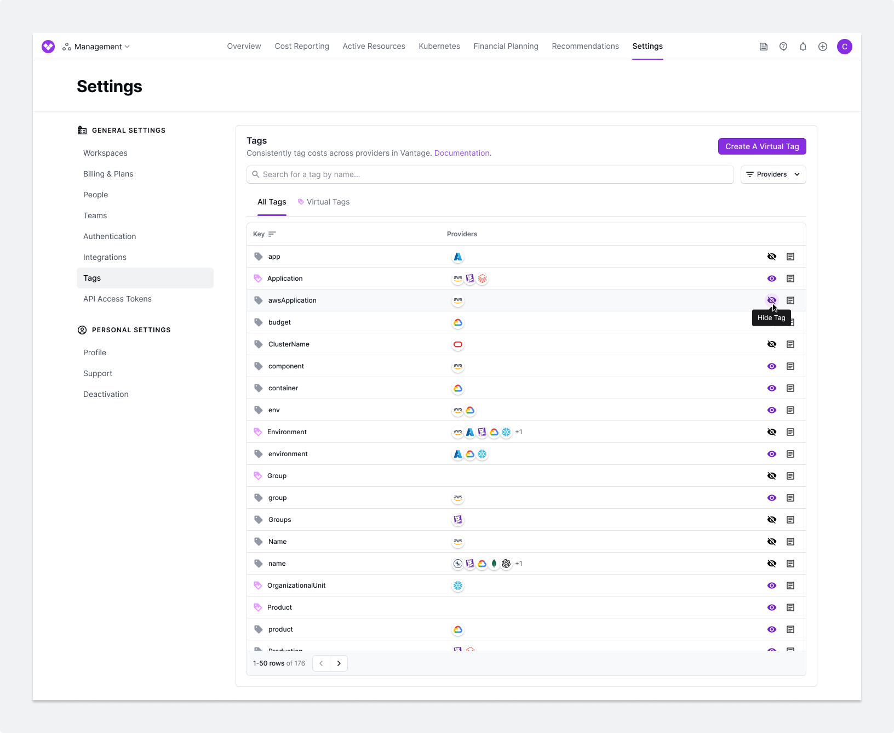Open details icon for Environment tag row
894x733 pixels.
790,432
